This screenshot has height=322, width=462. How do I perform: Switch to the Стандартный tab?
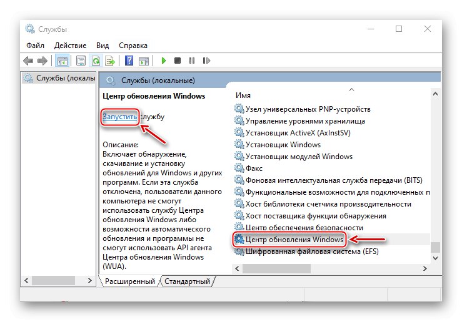pyautogui.click(x=187, y=281)
